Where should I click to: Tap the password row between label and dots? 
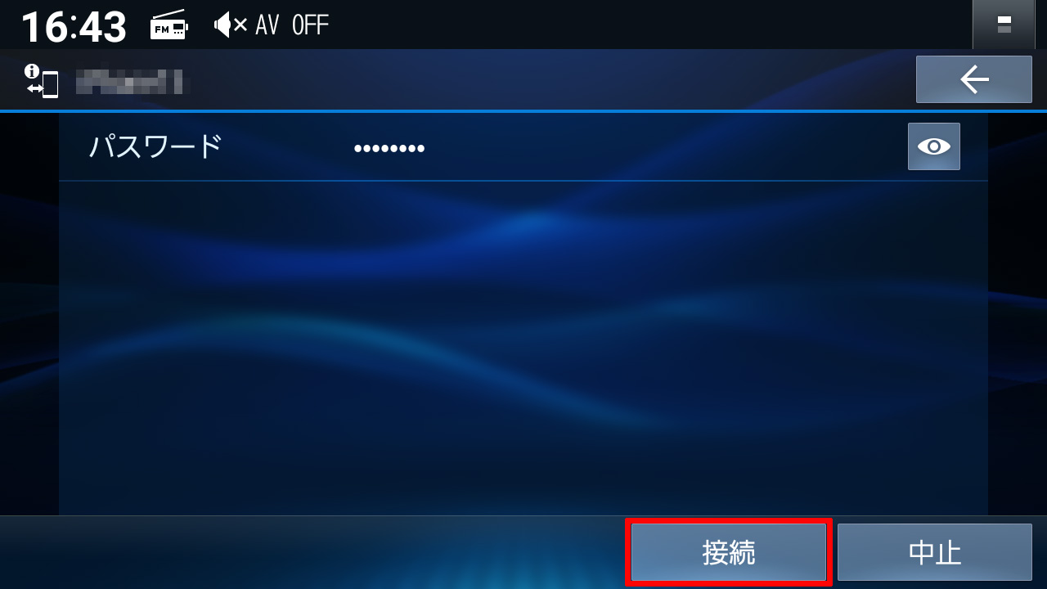tap(288, 147)
